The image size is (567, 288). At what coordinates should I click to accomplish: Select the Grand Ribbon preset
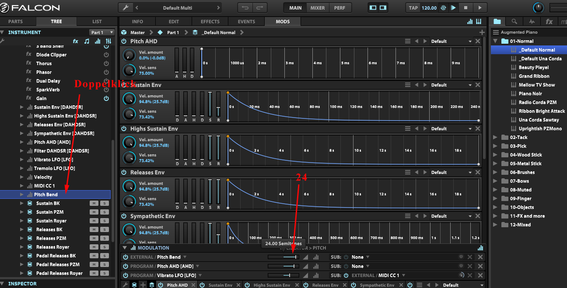[534, 76]
